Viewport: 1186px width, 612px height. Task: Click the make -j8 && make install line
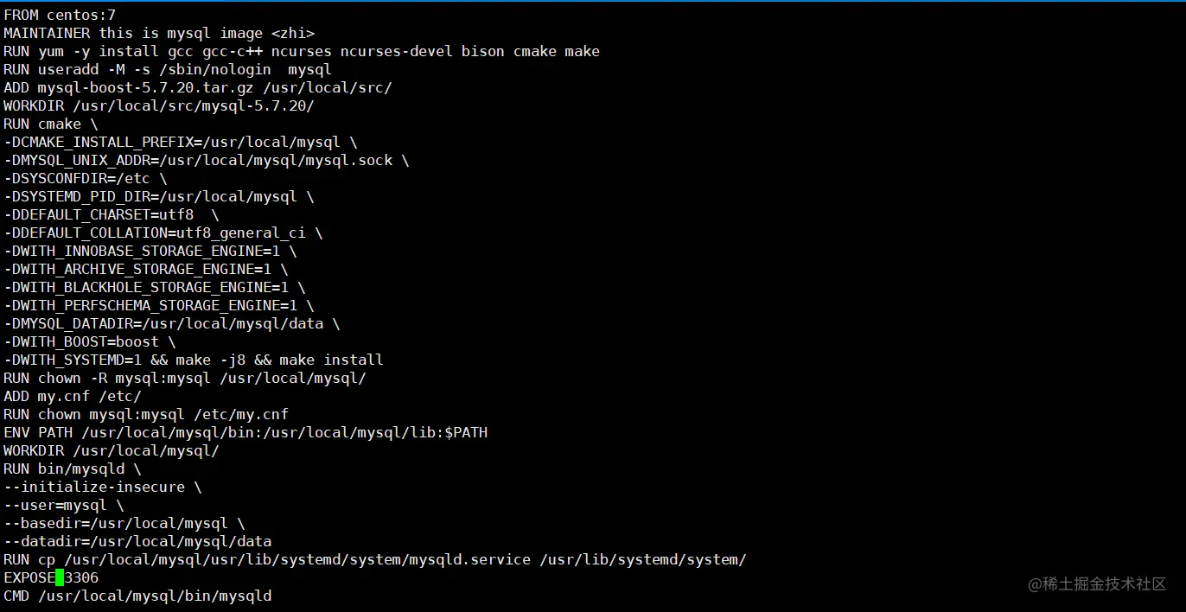[x=194, y=360]
